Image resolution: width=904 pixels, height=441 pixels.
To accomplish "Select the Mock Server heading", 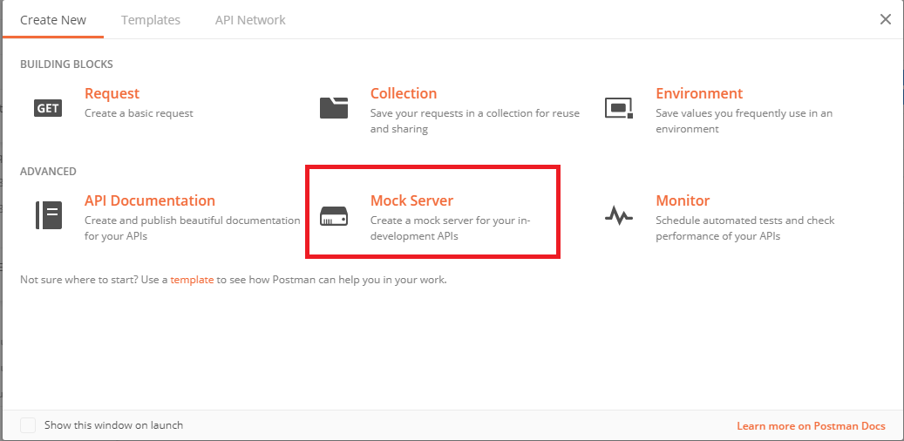I will (x=411, y=200).
